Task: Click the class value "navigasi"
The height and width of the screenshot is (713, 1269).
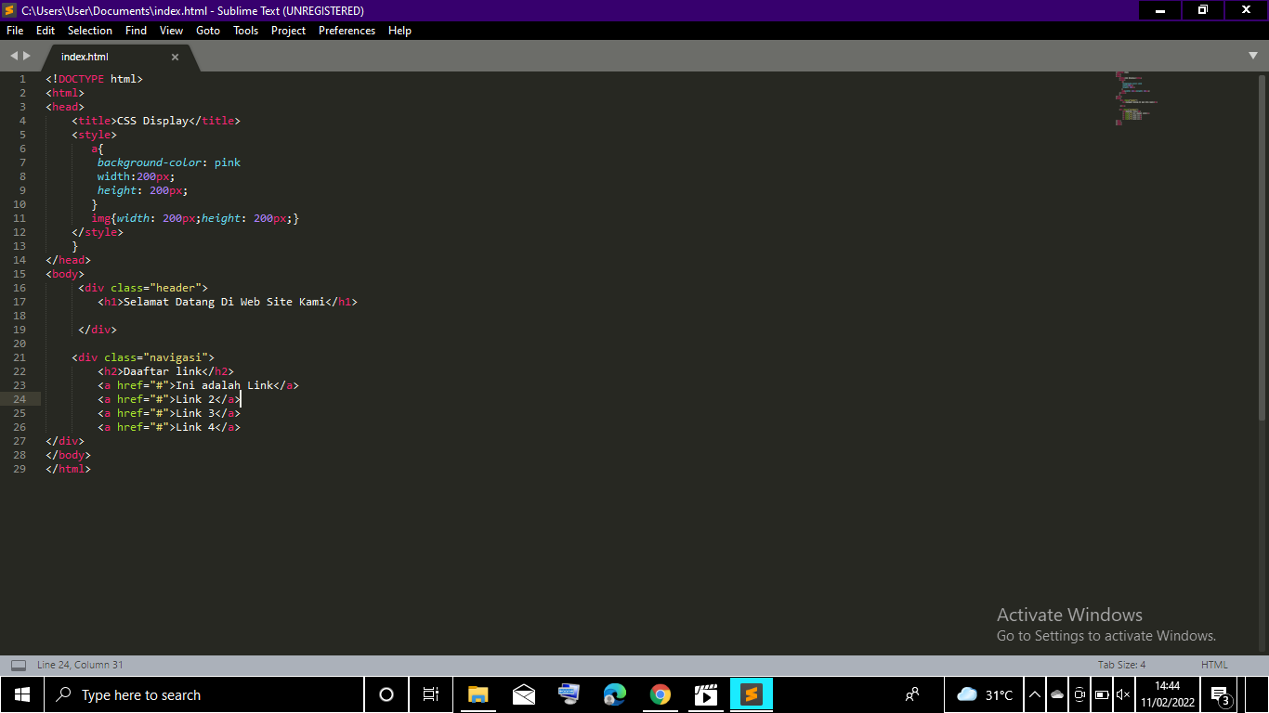Action: click(176, 357)
